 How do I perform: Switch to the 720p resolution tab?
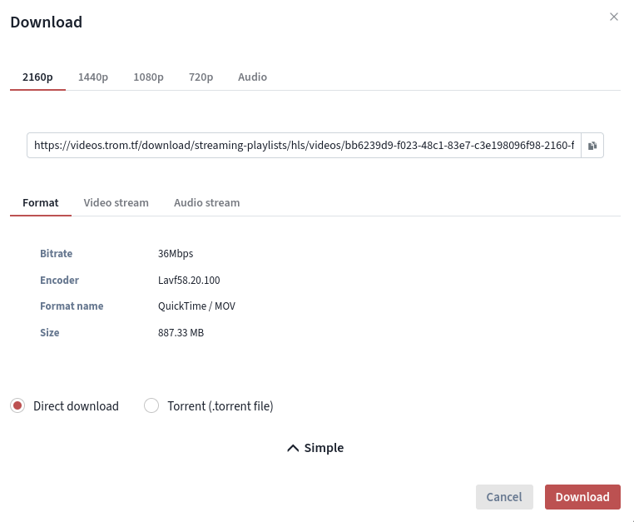[x=201, y=77]
